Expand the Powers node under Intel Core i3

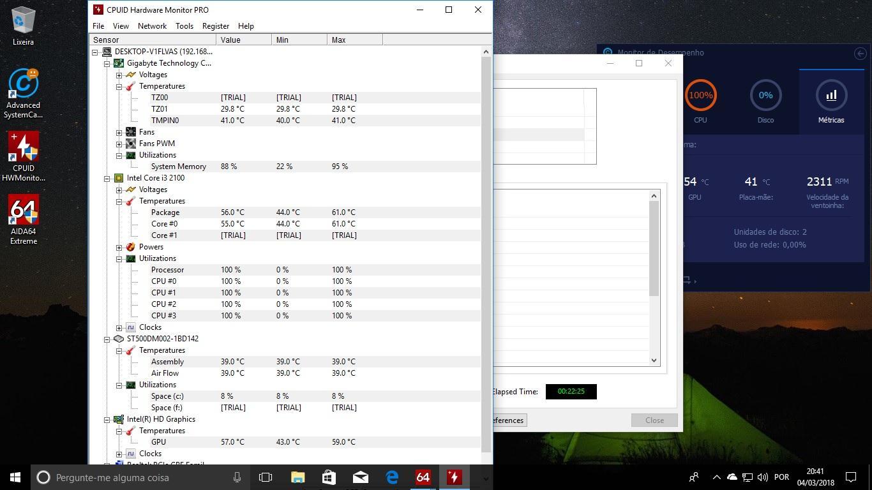[x=119, y=247]
